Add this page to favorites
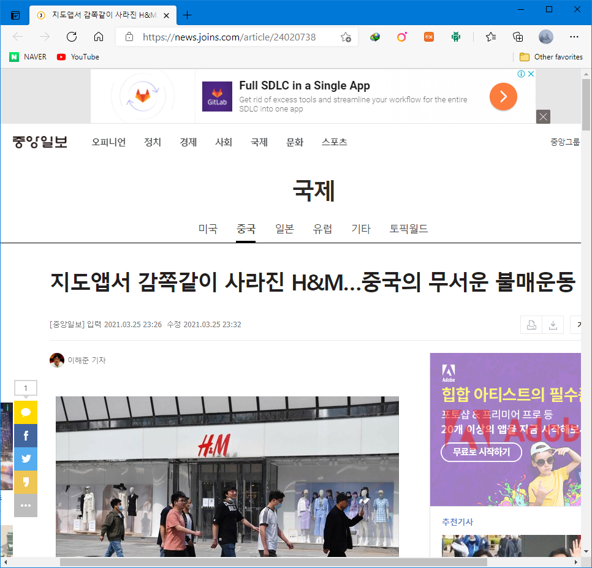The height and width of the screenshot is (568, 592). pos(346,37)
